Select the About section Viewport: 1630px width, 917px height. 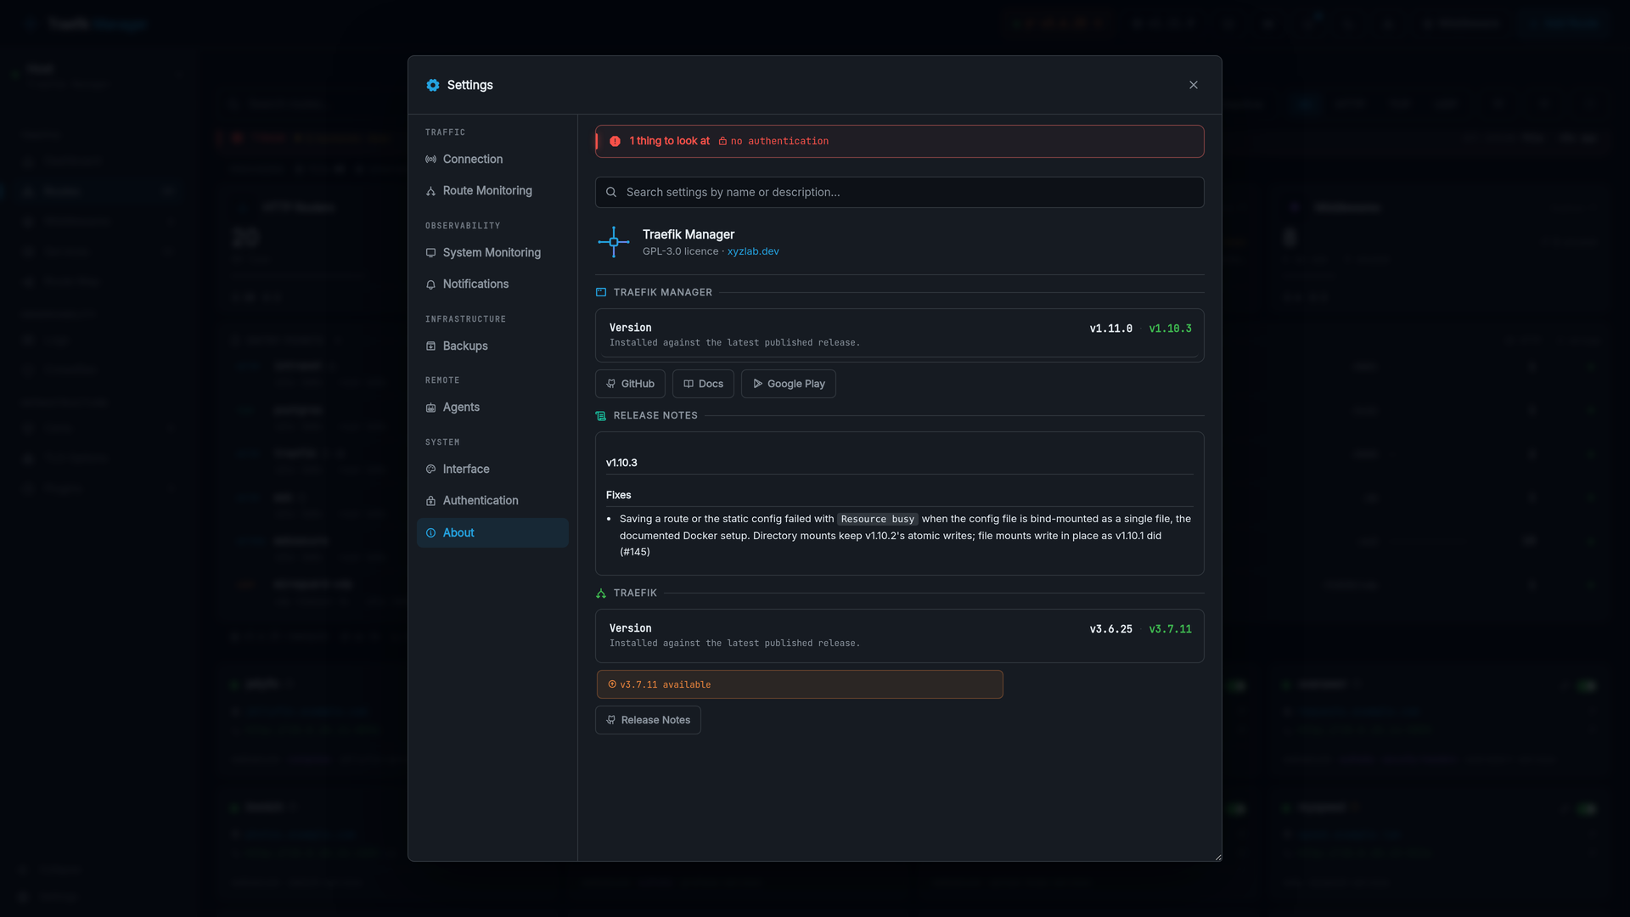coord(492,533)
